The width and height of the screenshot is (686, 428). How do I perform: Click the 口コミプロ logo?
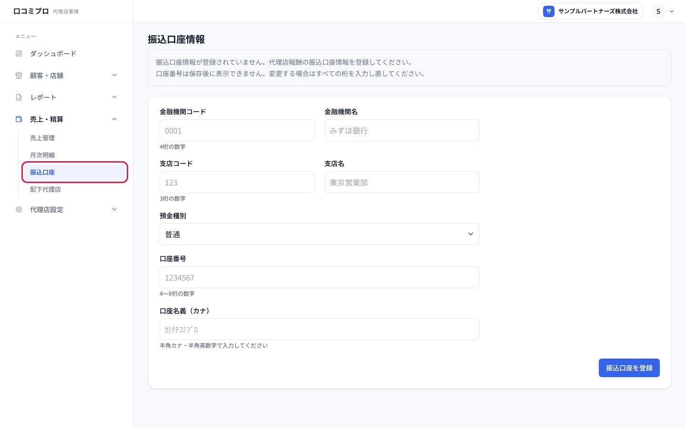[31, 11]
